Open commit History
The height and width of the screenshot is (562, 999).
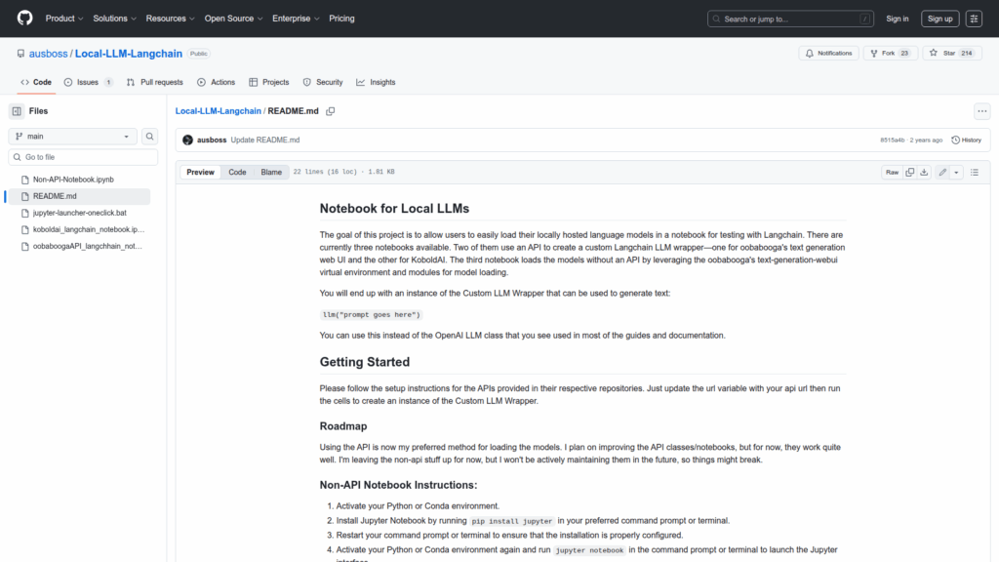(966, 140)
